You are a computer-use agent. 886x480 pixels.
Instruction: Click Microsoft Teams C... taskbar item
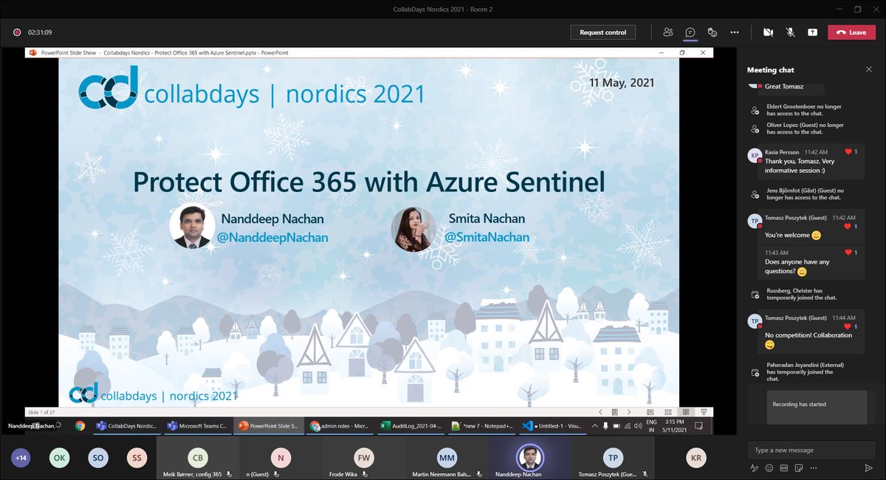tap(197, 426)
